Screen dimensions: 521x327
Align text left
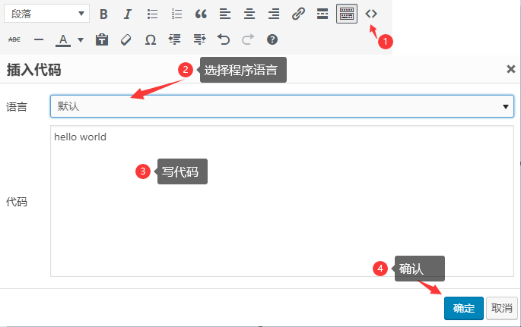[x=225, y=14]
